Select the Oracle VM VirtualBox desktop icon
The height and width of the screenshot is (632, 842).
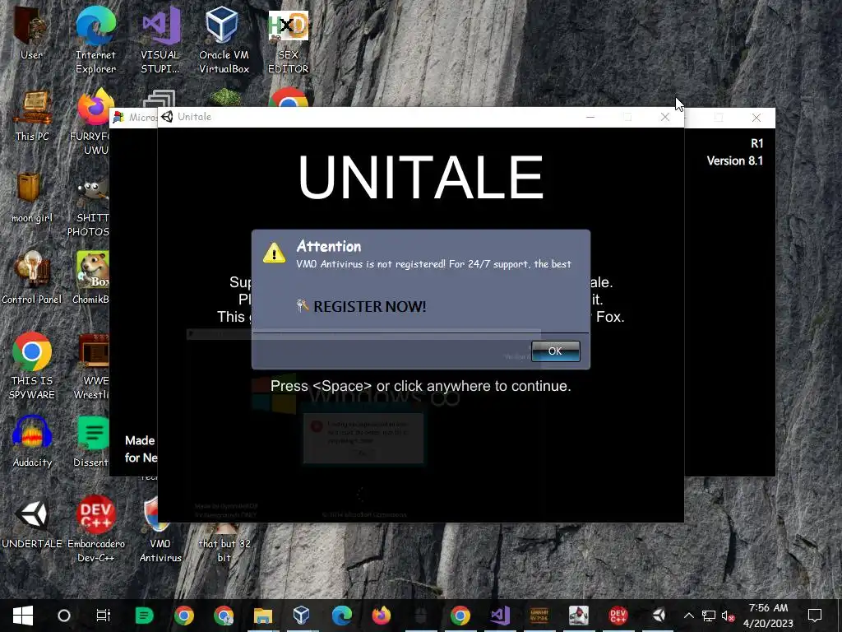(224, 41)
